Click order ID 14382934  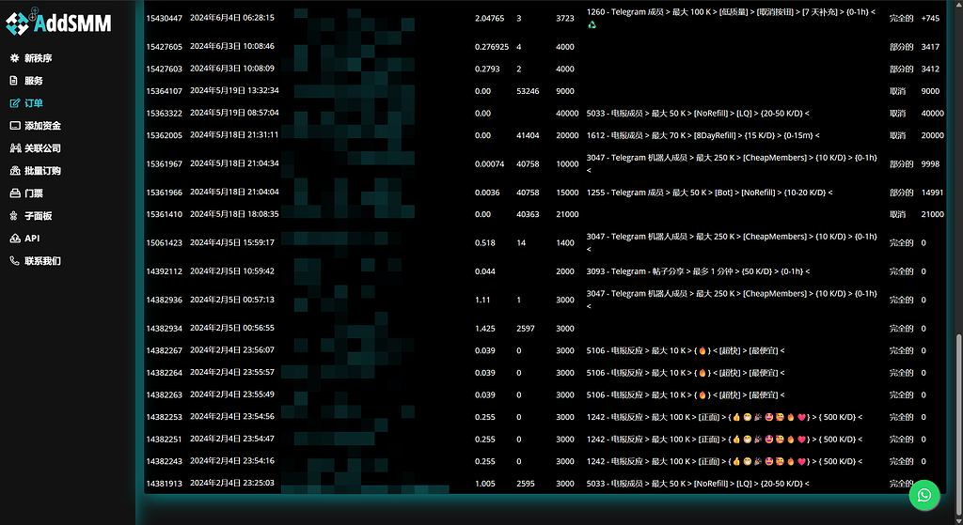164,329
